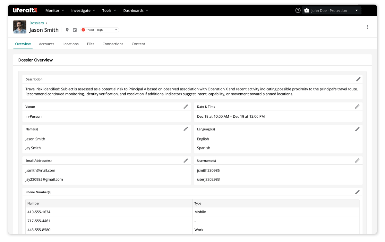Click the name entry Jason Smith under Name(s)
385x242 pixels.
[35, 139]
